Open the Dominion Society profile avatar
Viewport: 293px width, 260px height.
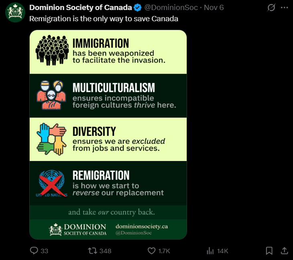click(x=15, y=12)
